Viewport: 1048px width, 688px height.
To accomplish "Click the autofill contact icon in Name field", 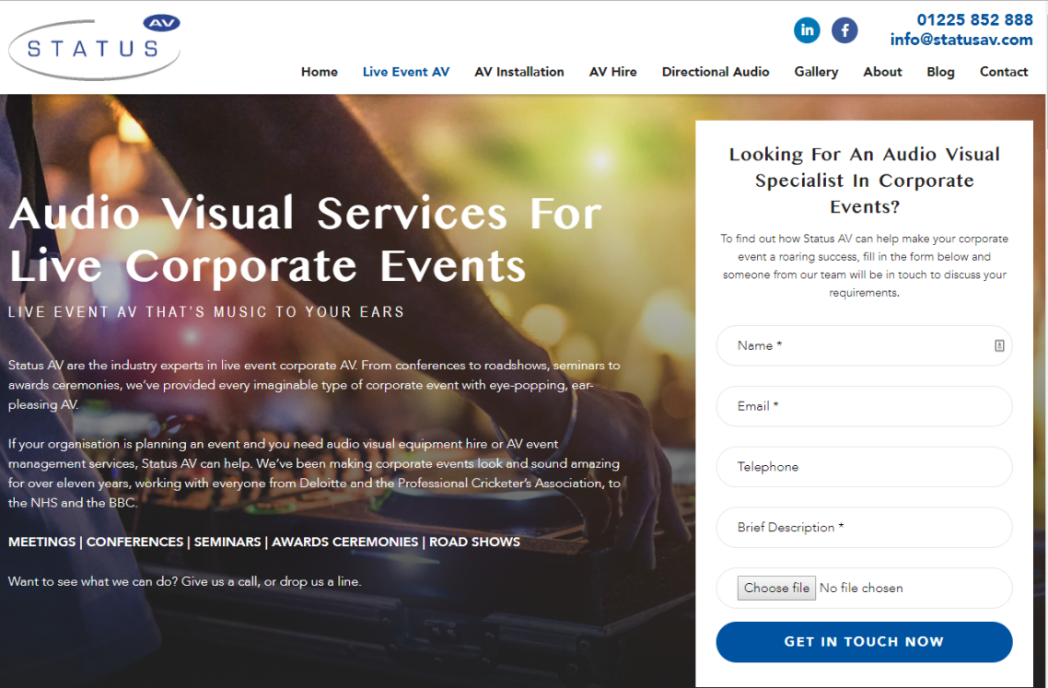I will [999, 345].
